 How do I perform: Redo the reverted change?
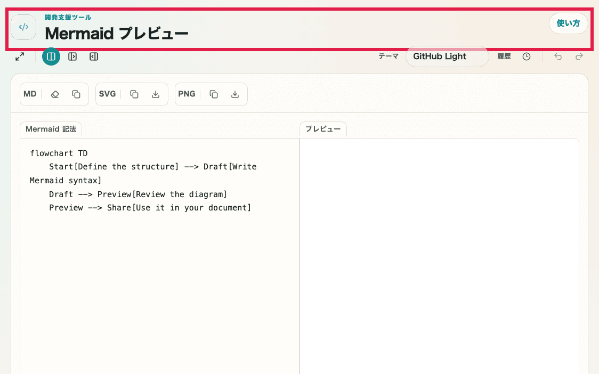579,56
